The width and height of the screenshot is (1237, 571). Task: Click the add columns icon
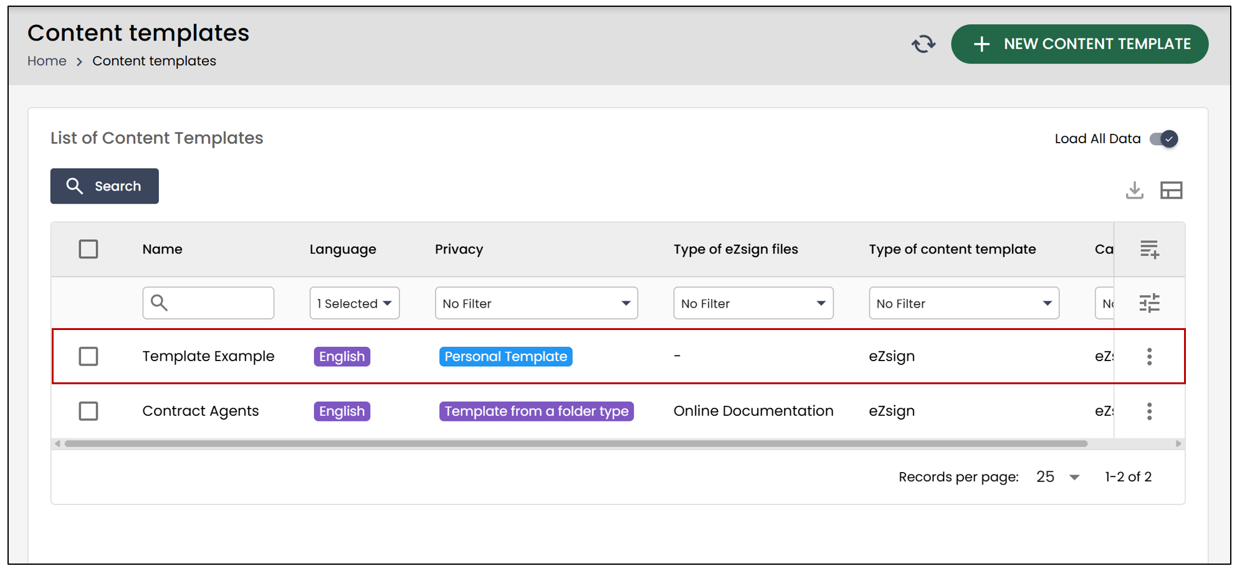pyautogui.click(x=1149, y=250)
